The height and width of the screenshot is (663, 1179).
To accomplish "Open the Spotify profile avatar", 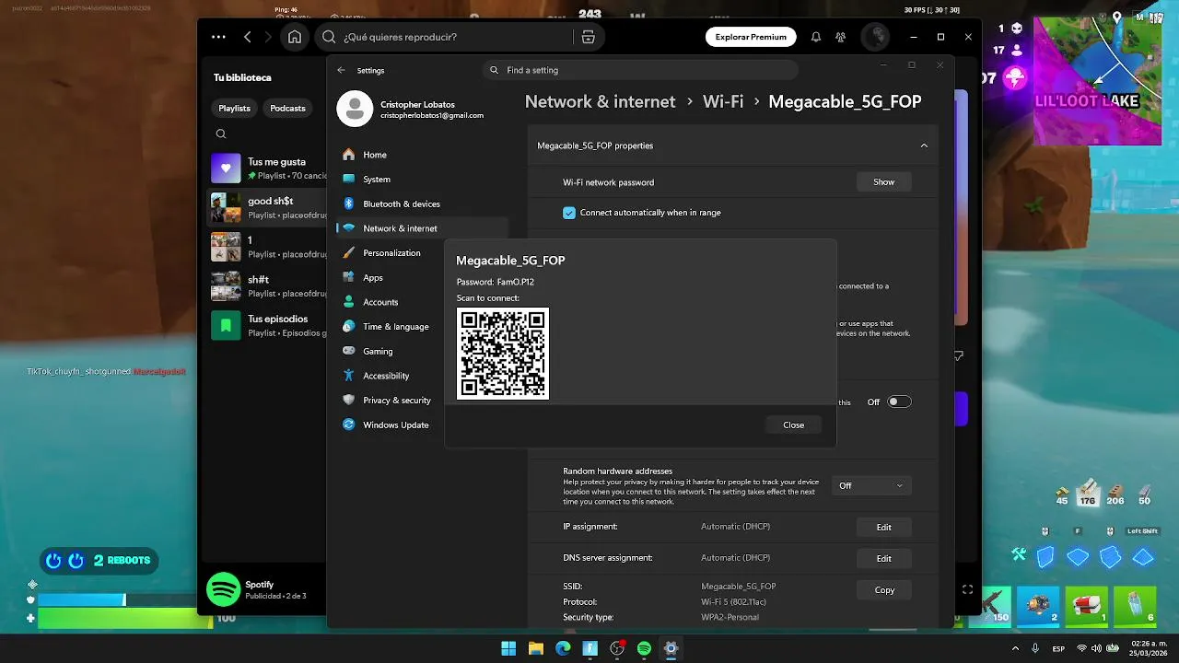I will pyautogui.click(x=874, y=37).
